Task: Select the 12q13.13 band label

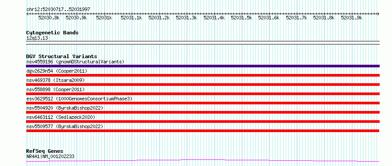Action: (37, 38)
